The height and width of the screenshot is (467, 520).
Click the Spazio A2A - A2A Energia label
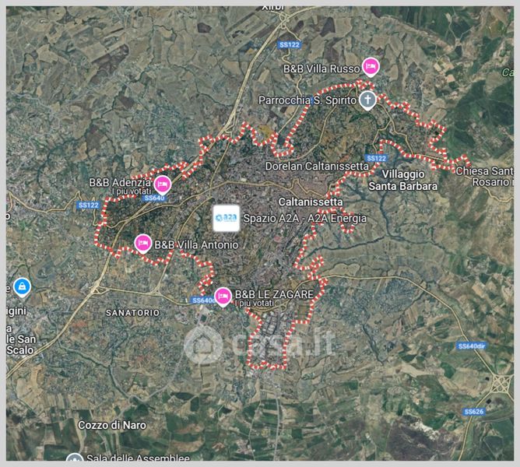pos(305,218)
